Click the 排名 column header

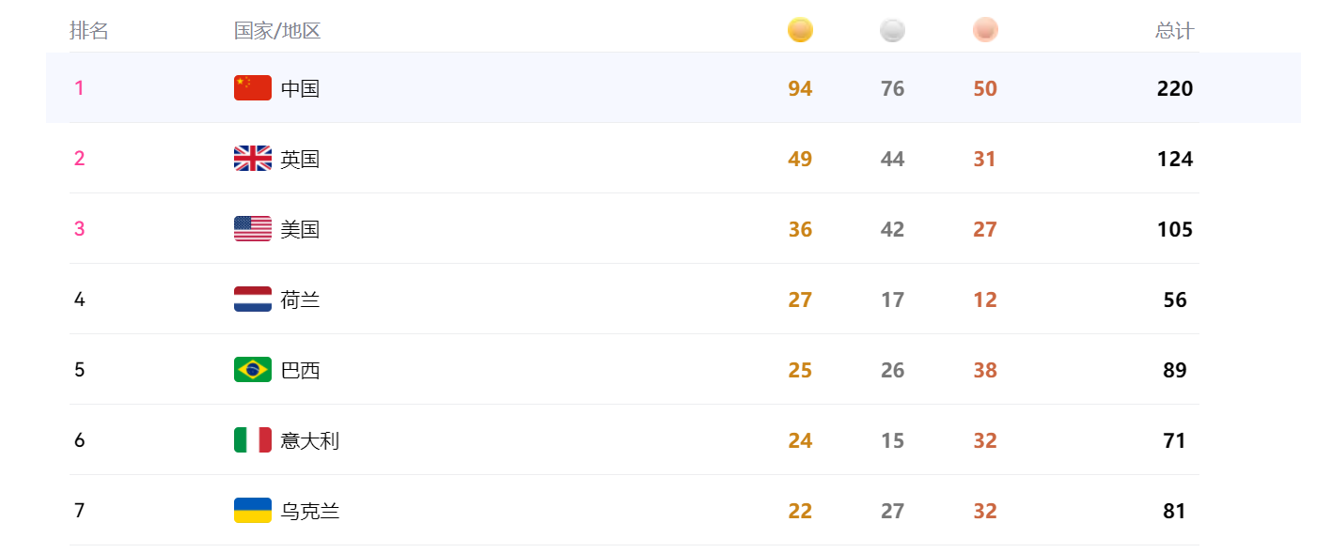tap(89, 31)
